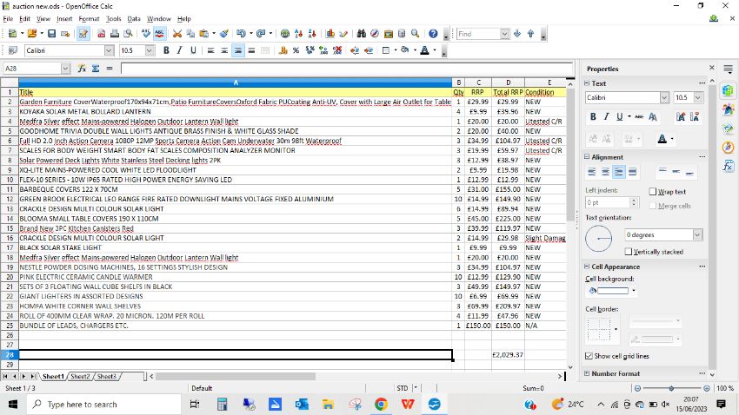The image size is (739, 415).
Task: Toggle Edit File mode icon
Action: 83,34
